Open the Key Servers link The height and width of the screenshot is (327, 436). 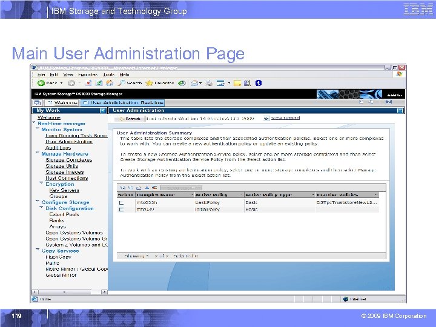click(x=64, y=190)
